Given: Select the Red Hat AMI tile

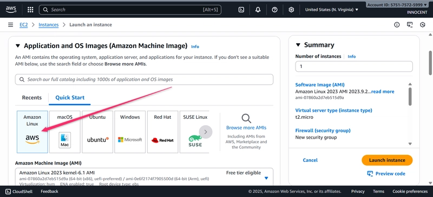Looking at the screenshot, I should (x=162, y=132).
